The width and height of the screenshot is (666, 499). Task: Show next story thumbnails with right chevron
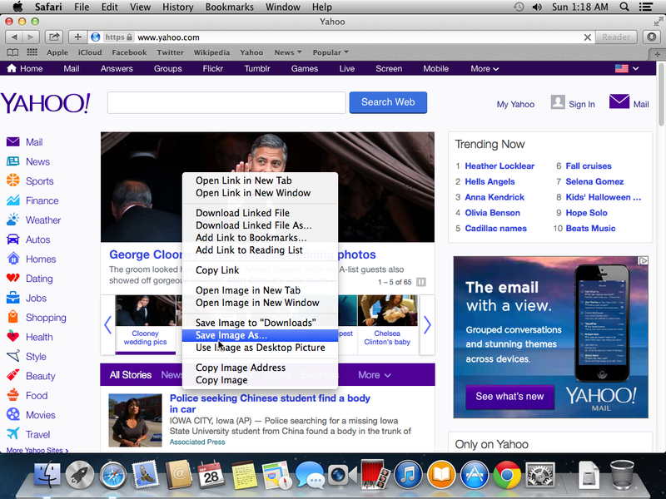(x=427, y=325)
